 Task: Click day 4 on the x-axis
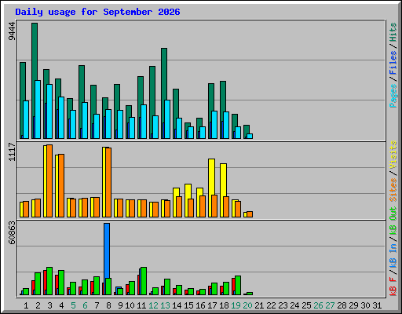pos(61,305)
